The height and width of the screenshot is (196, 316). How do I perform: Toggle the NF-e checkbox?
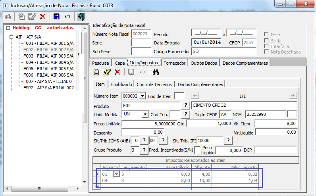(x=267, y=34)
